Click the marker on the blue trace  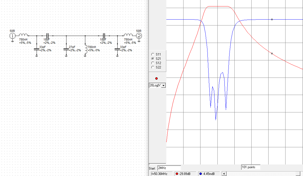(272, 19)
